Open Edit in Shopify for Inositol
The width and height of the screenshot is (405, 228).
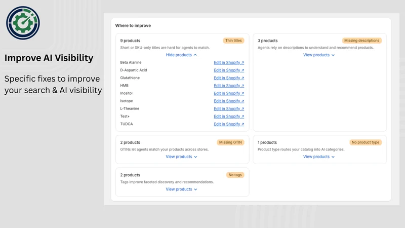coord(229,93)
